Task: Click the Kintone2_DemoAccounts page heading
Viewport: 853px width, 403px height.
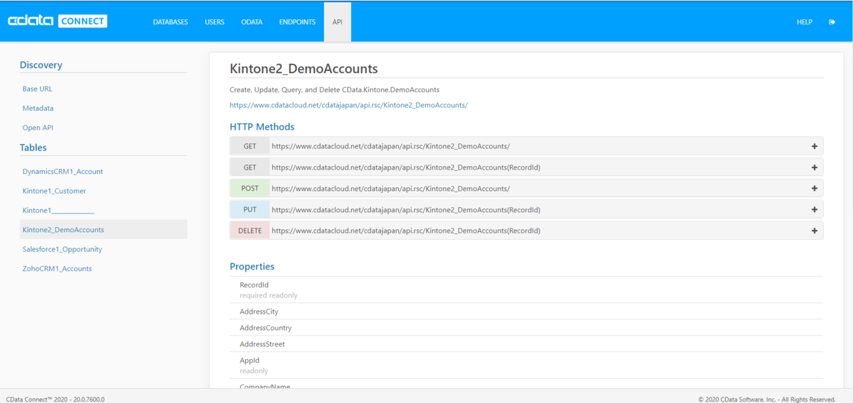Action: coord(304,69)
